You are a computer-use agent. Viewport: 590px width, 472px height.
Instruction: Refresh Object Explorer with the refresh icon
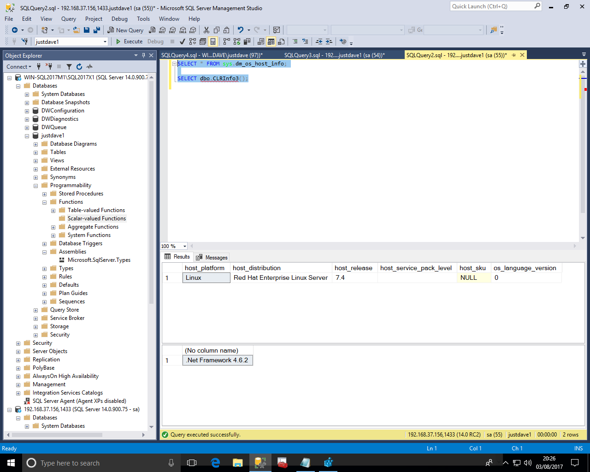pyautogui.click(x=79, y=67)
